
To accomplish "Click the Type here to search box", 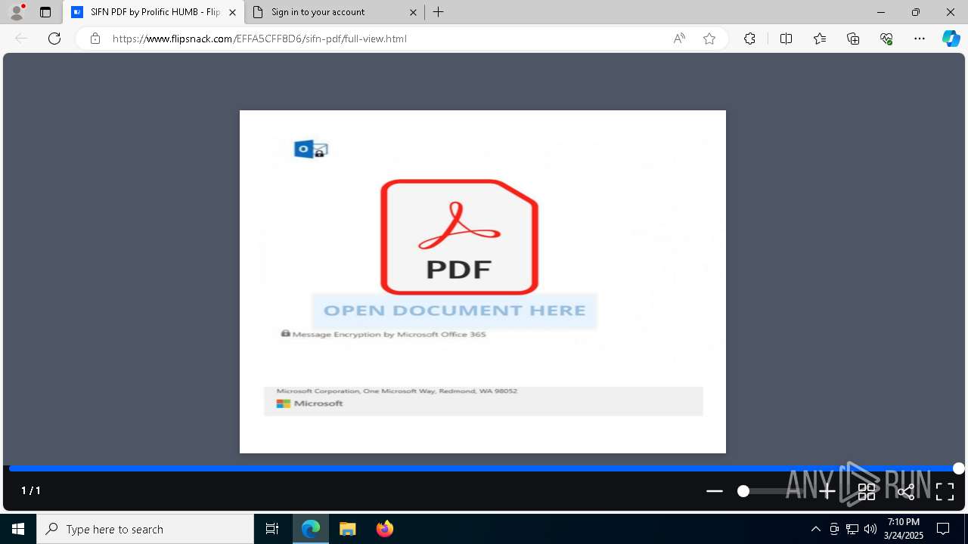I will coord(145,529).
